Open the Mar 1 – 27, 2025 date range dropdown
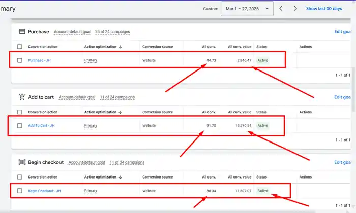356x213 pixels. click(x=247, y=9)
